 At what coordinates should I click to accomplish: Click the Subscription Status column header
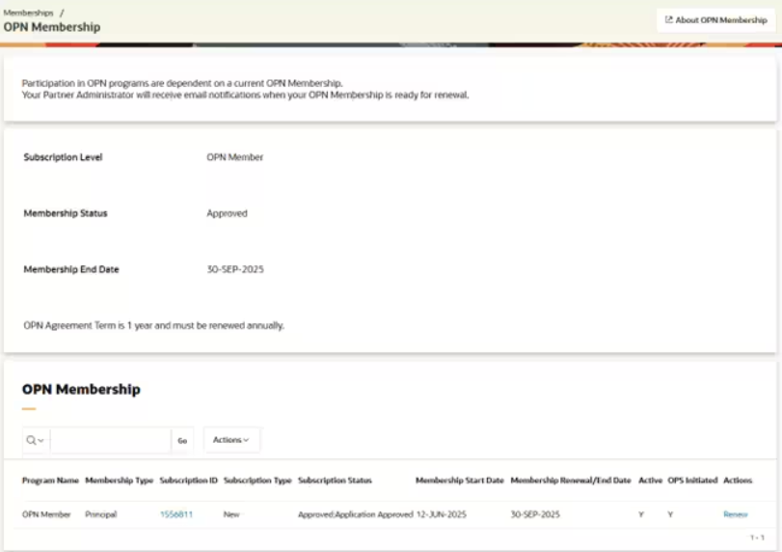[x=335, y=481]
